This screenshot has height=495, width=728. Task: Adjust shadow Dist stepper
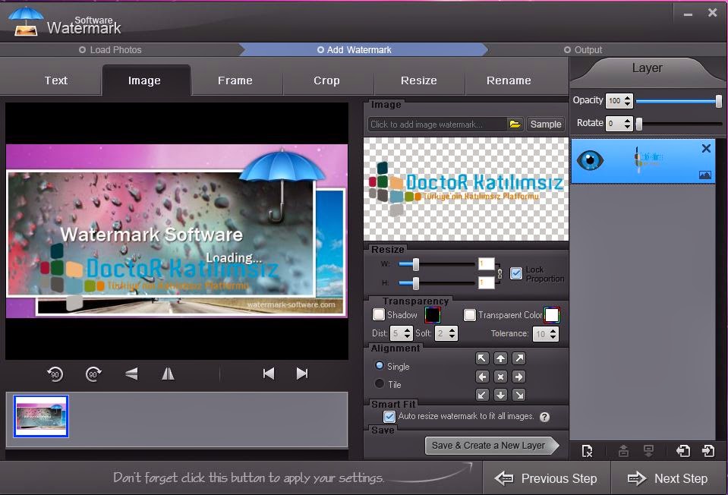[407, 333]
